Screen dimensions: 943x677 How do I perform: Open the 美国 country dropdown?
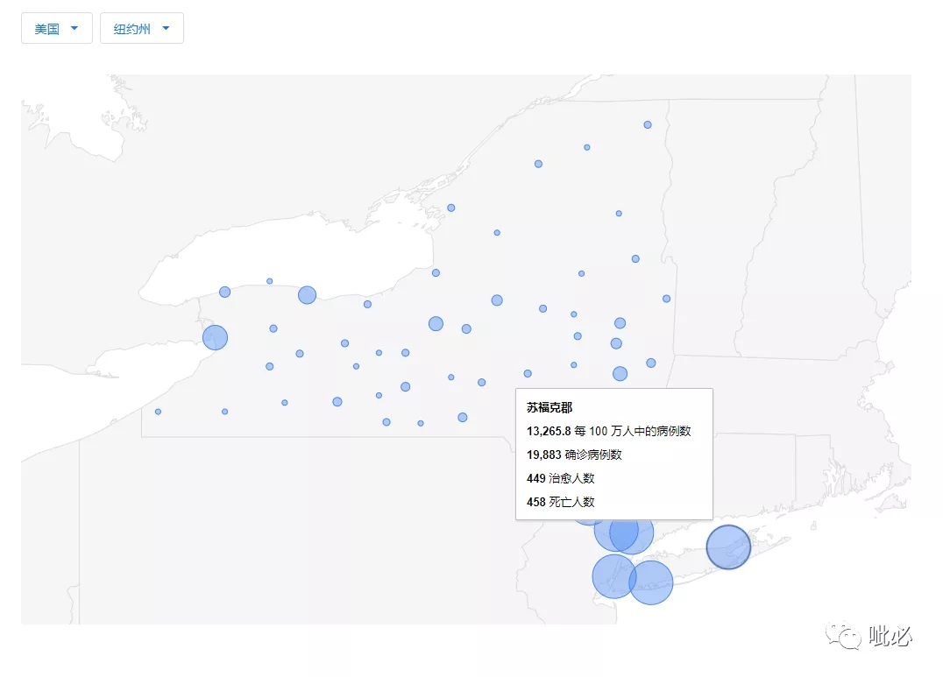click(x=57, y=28)
